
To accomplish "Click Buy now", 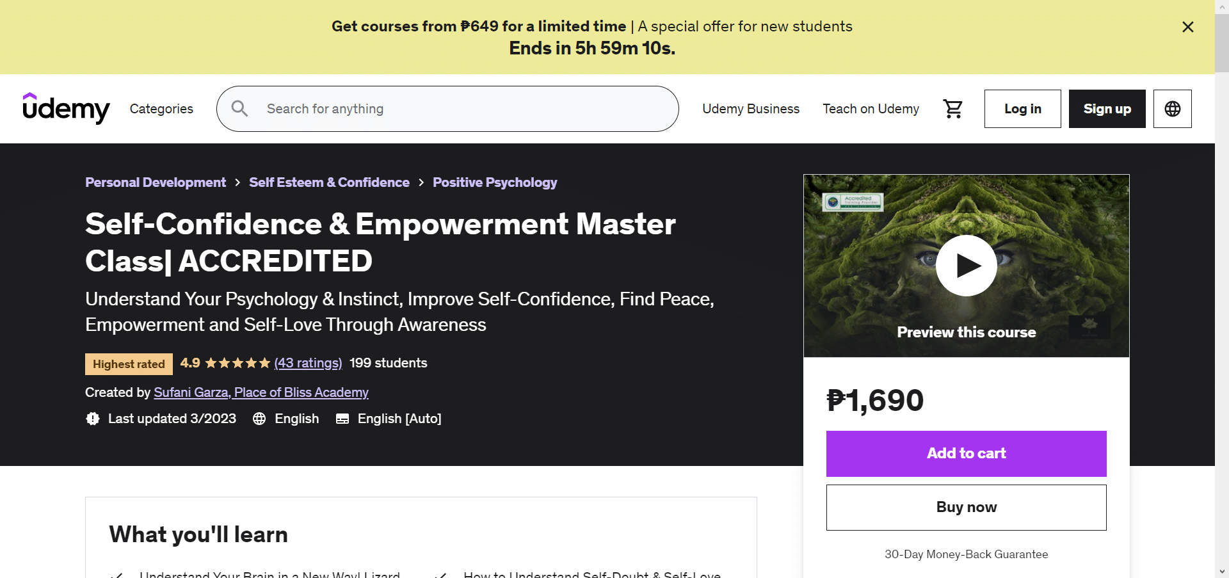I will pos(966,507).
